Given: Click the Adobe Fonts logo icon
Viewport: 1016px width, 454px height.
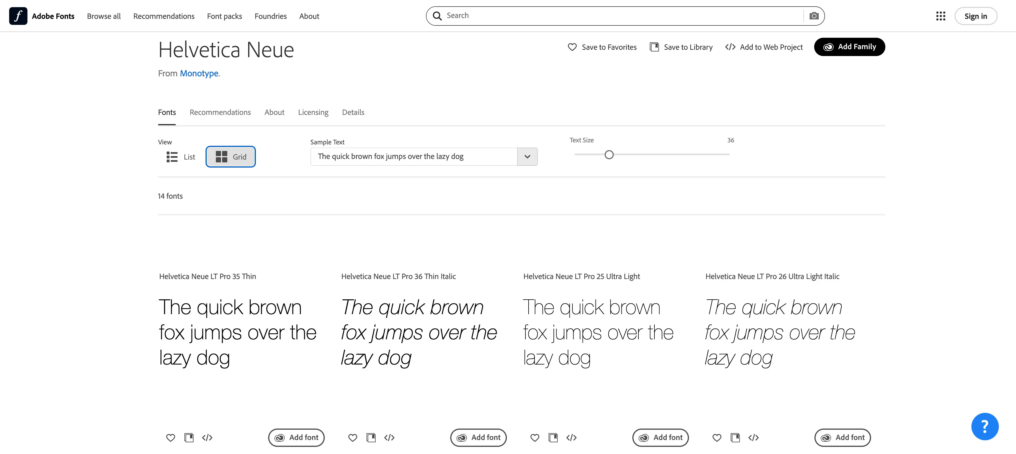Looking at the screenshot, I should coord(18,16).
